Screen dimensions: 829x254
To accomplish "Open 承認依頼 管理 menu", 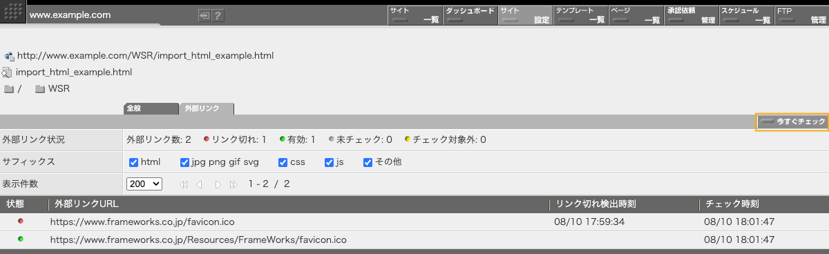I will (x=691, y=15).
